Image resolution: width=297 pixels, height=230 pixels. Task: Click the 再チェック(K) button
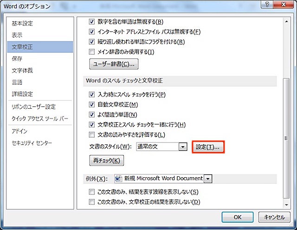[x=106, y=161]
